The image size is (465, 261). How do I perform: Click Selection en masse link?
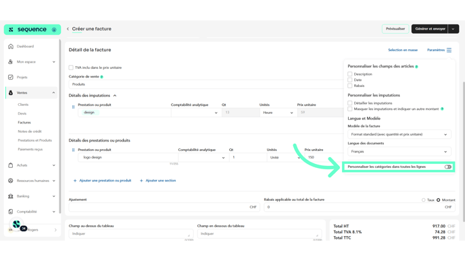403,50
